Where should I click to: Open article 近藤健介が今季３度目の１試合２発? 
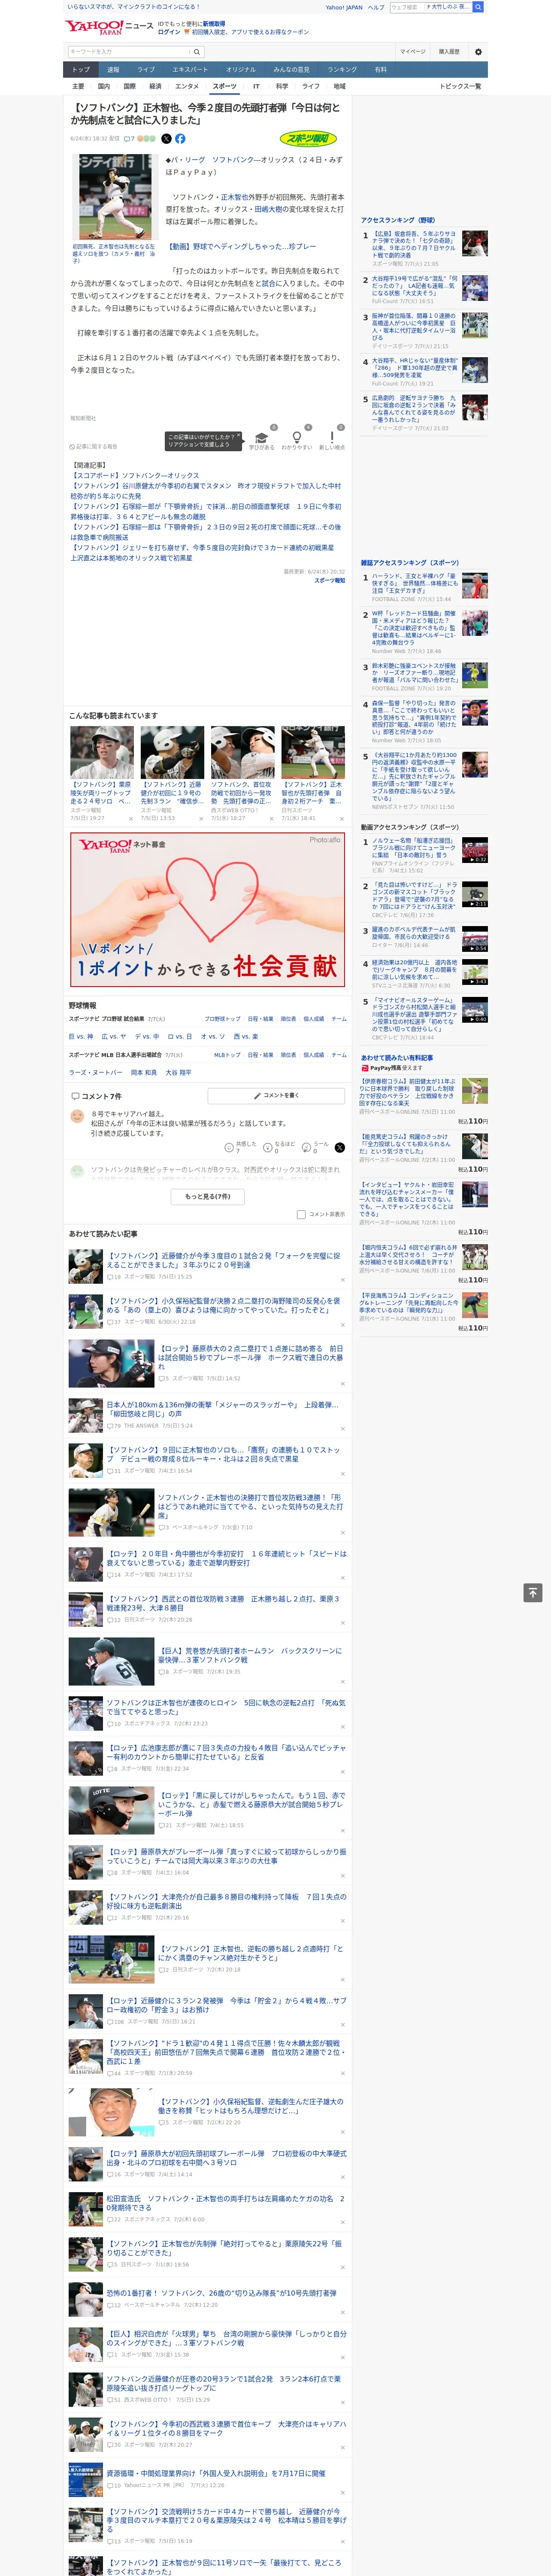tap(224, 1260)
